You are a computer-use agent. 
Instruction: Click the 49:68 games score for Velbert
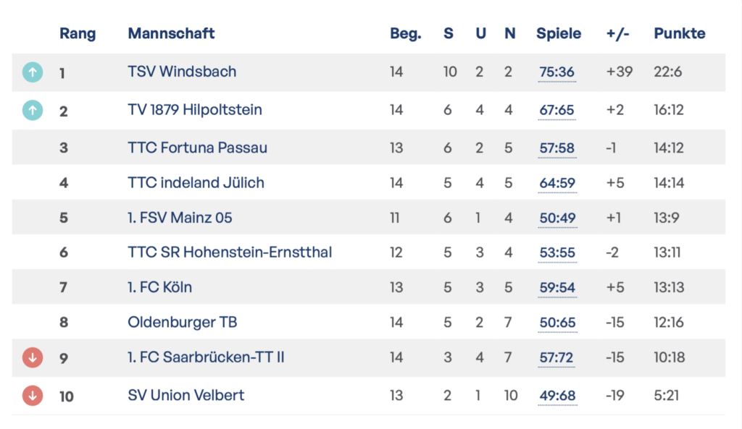pyautogui.click(x=556, y=395)
